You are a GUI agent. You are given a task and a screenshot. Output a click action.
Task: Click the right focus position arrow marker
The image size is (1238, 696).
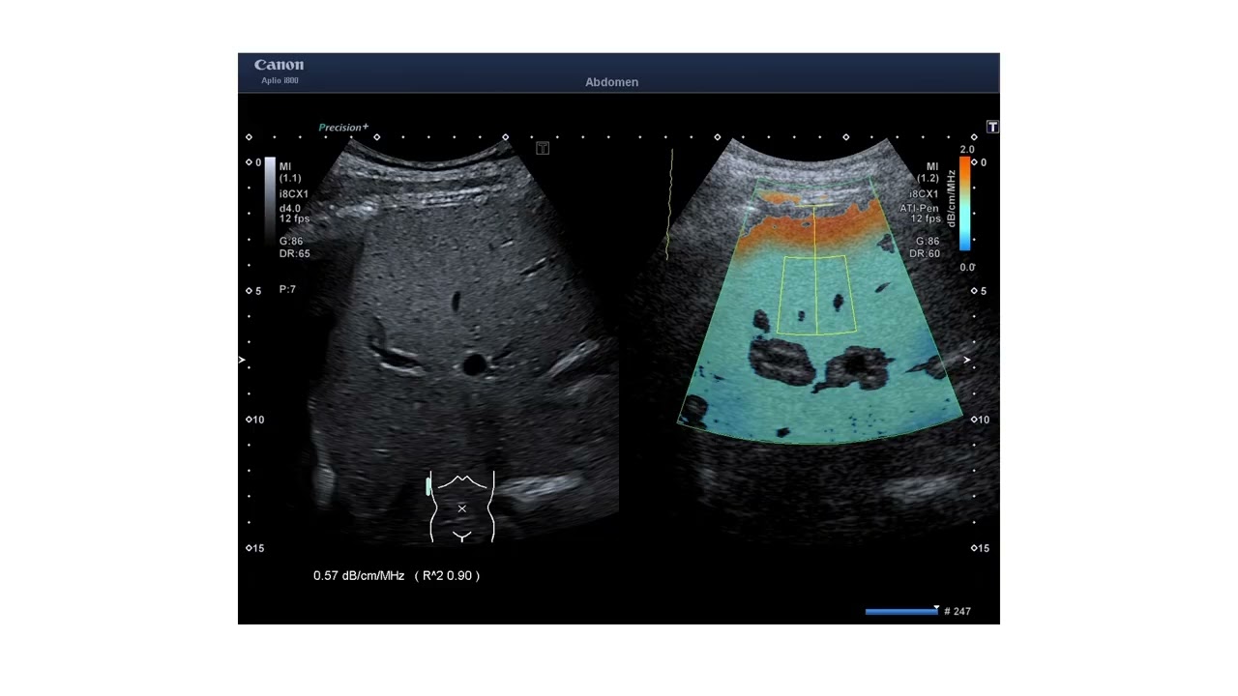click(x=966, y=360)
